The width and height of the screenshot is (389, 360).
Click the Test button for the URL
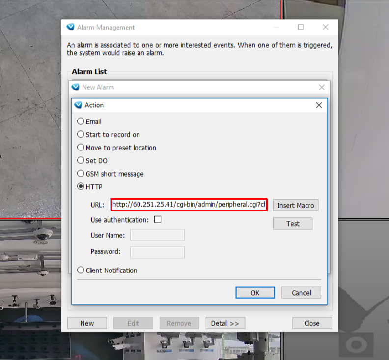tap(293, 224)
